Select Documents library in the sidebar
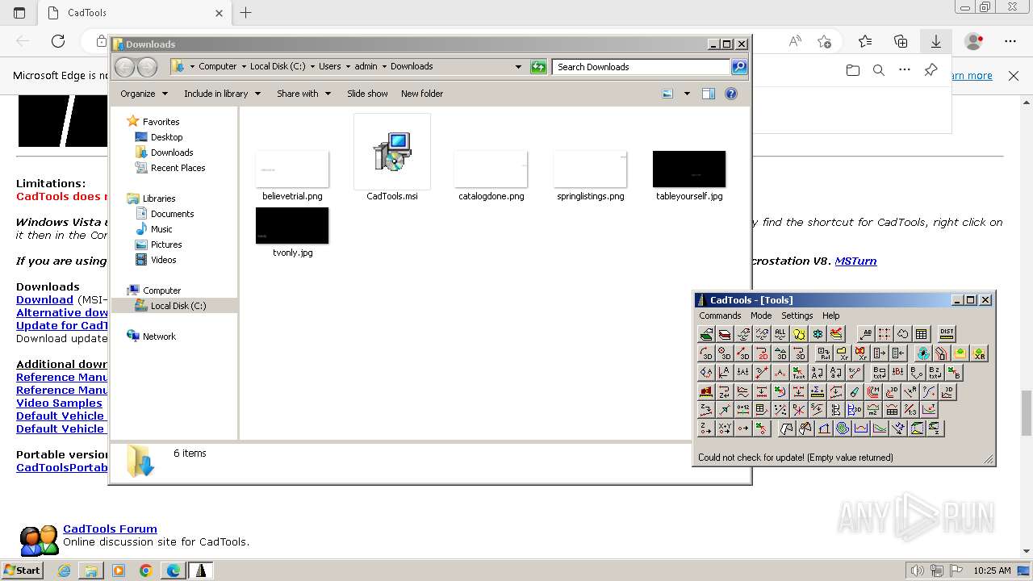The image size is (1033, 581). pyautogui.click(x=172, y=214)
